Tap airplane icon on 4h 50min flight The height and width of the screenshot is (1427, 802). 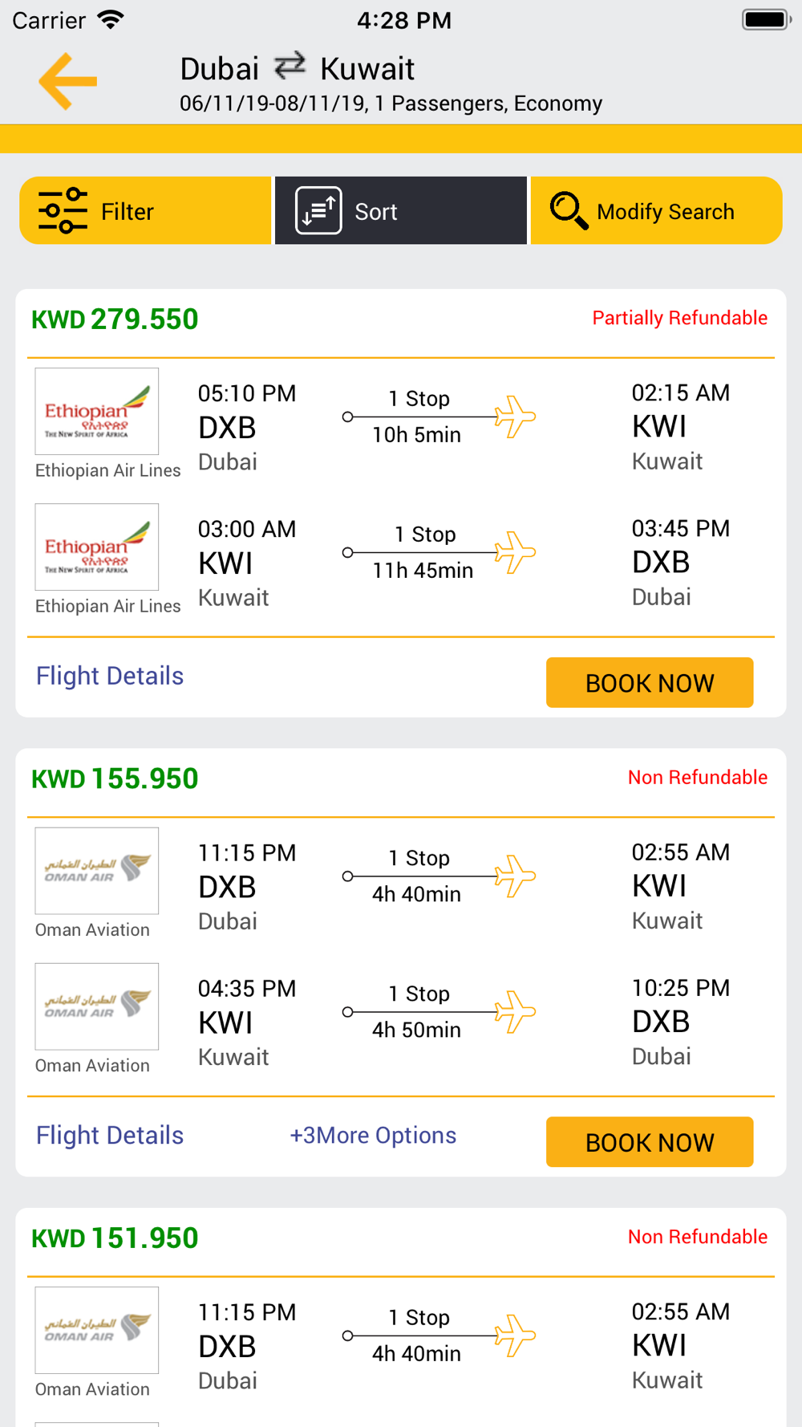[x=515, y=1012]
